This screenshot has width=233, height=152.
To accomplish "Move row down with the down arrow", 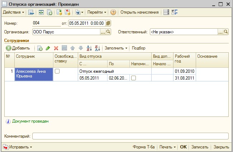I will pyautogui.click(x=81, y=48).
